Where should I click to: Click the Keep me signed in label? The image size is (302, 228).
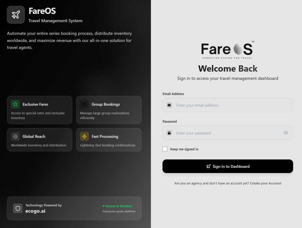tap(184, 149)
